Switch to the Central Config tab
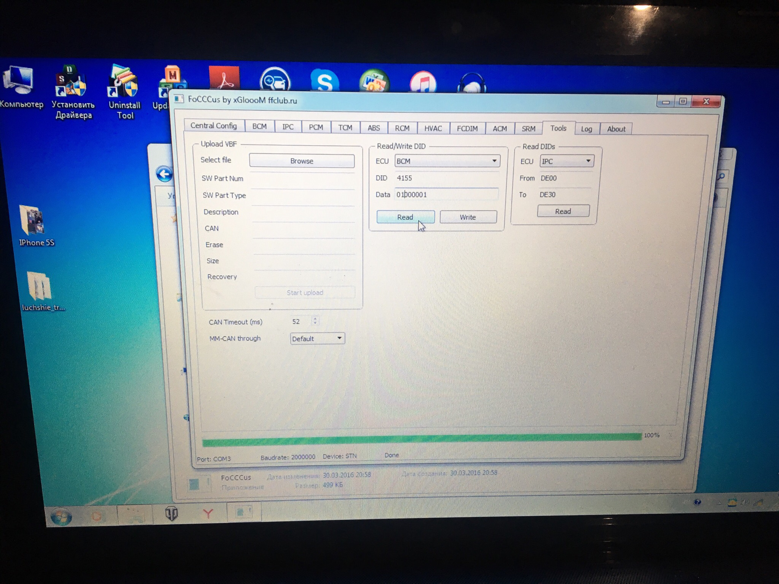 tap(214, 126)
